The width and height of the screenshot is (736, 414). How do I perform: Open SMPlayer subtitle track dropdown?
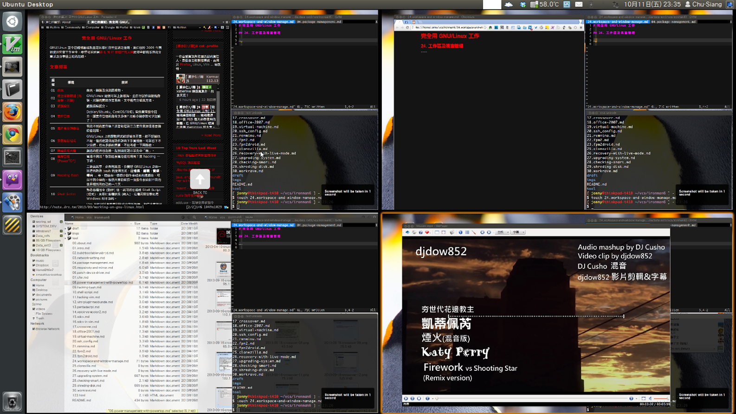[x=518, y=232]
